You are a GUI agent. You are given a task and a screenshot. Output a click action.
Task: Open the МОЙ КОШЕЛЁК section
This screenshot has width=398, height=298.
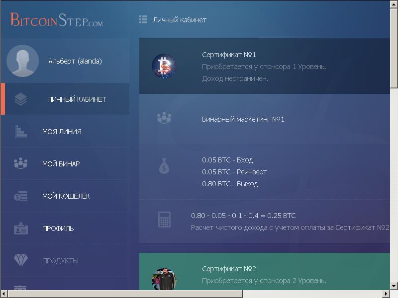(x=65, y=196)
